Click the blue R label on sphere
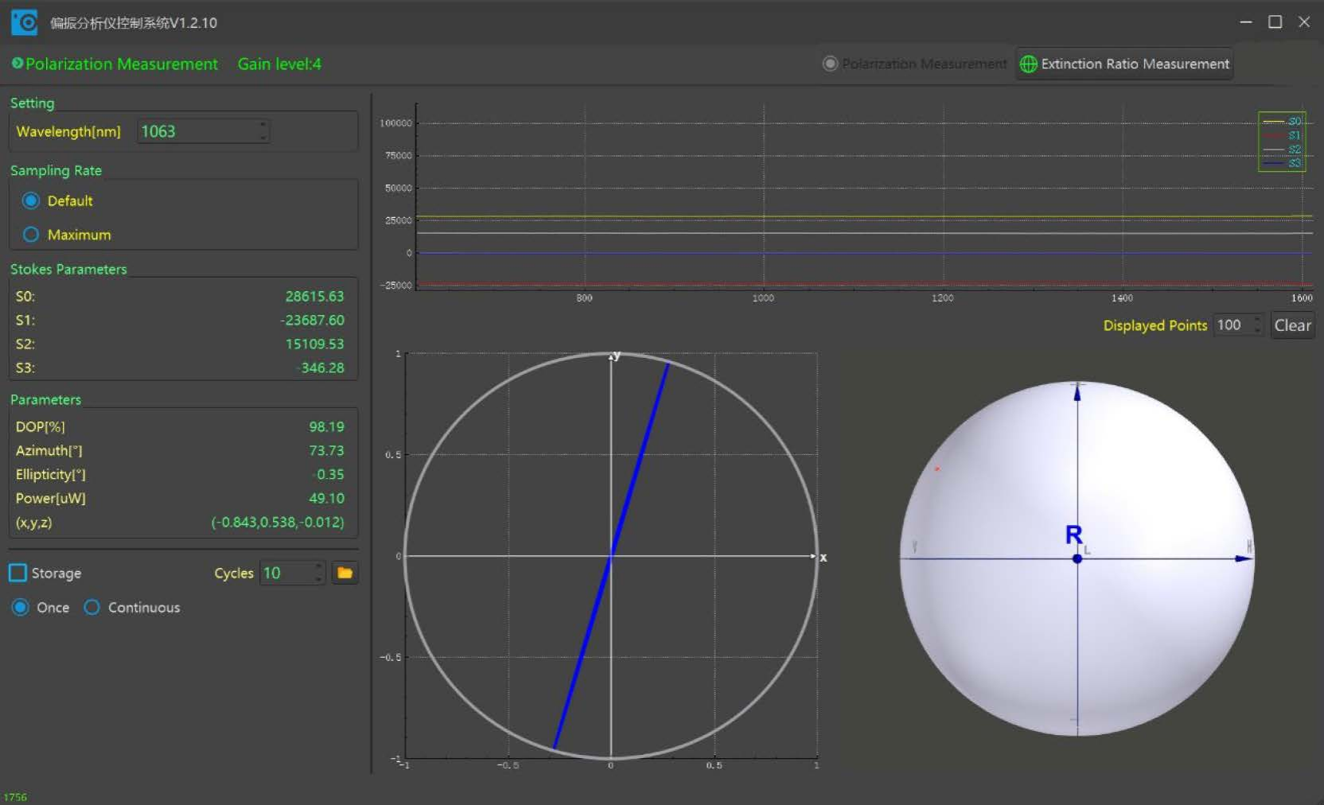This screenshot has height=805, width=1324. (1073, 535)
